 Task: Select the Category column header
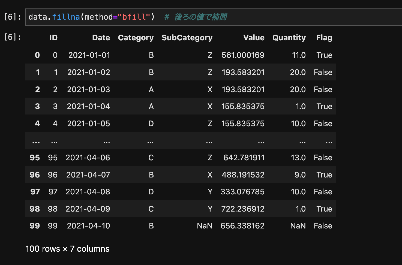(136, 38)
